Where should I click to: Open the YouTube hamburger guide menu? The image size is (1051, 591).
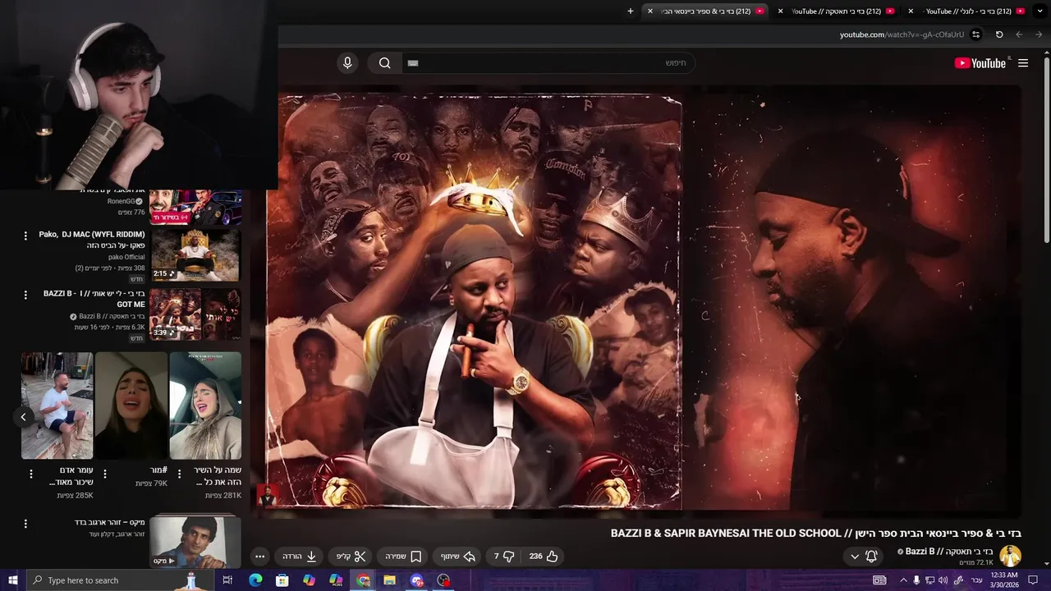(x=1023, y=63)
